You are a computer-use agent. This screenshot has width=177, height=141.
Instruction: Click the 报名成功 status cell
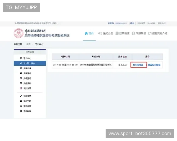tap(122, 65)
